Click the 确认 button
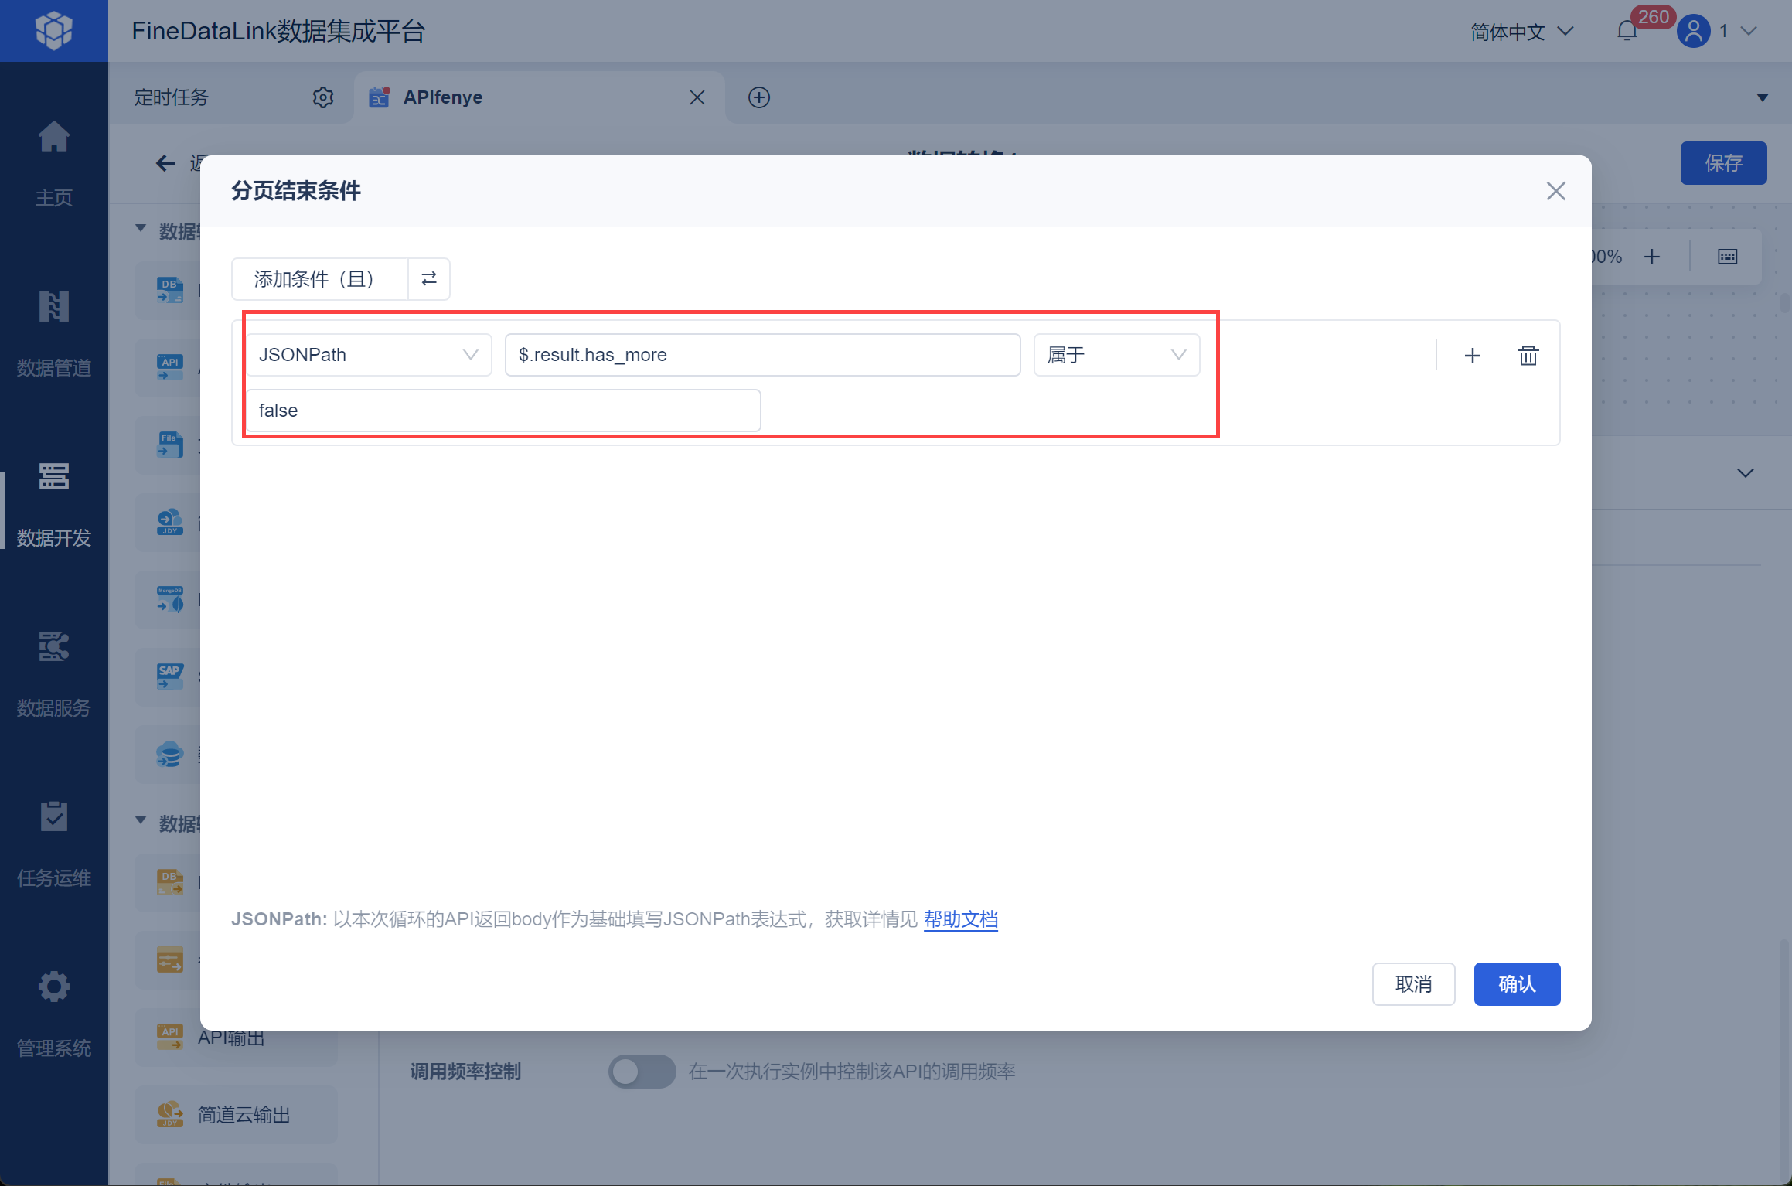The height and width of the screenshot is (1186, 1792). (x=1516, y=983)
